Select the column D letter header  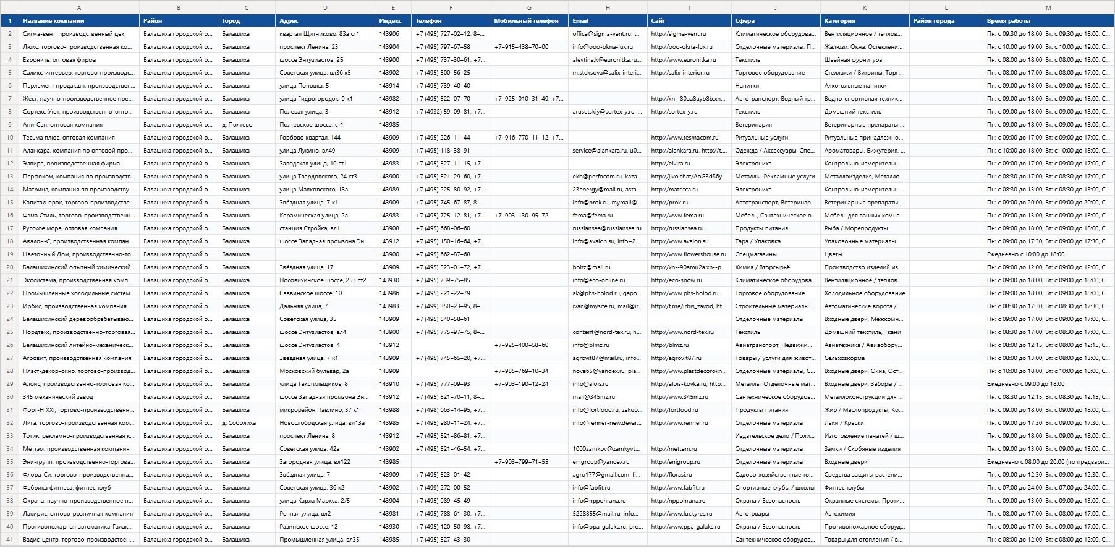pyautogui.click(x=325, y=7)
